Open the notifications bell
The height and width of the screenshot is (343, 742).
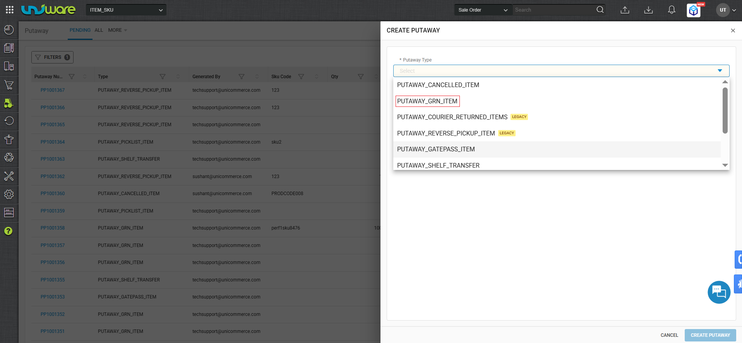click(x=672, y=10)
